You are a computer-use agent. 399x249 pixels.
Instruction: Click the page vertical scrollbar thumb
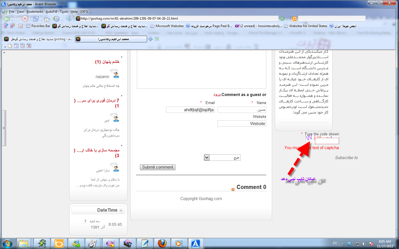tap(4, 128)
